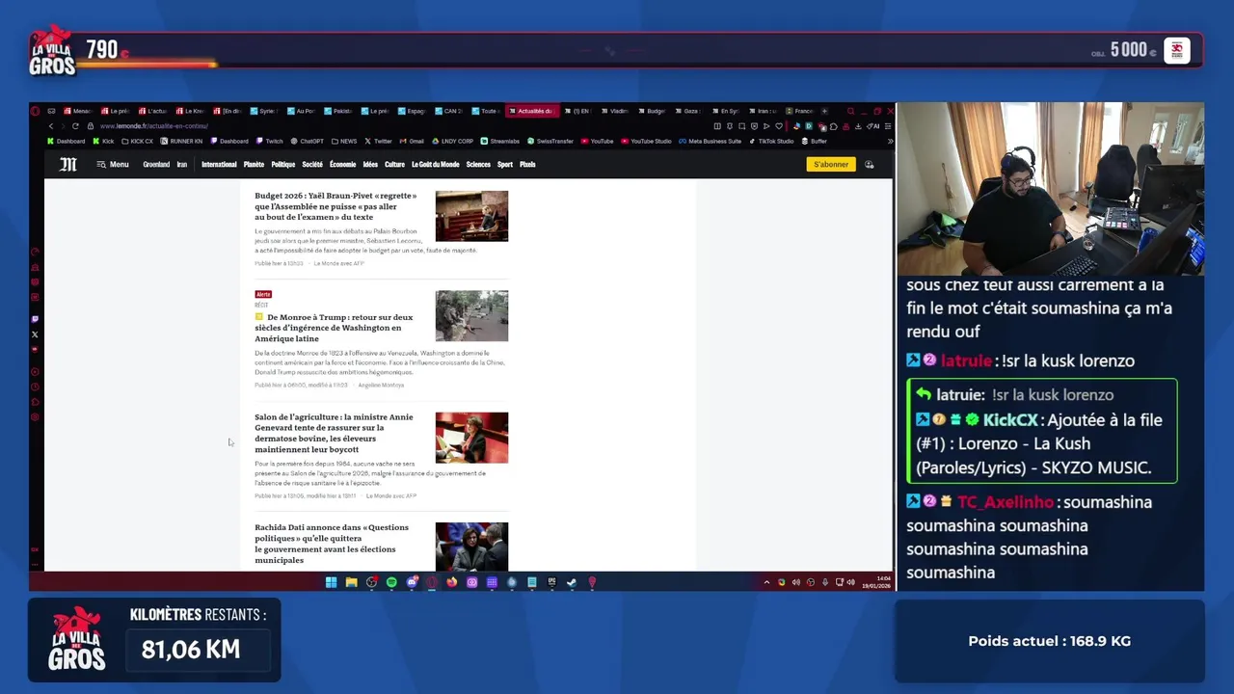Open the Sciences section
Screen dimensions: 1234x694
pos(478,165)
